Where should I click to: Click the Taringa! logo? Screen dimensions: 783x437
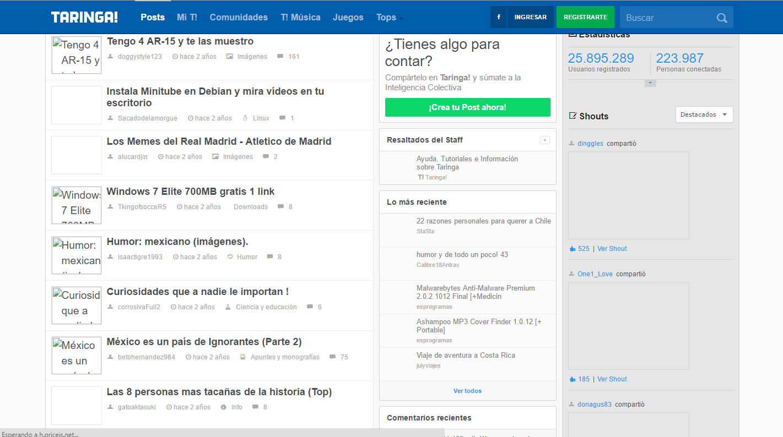tap(84, 17)
